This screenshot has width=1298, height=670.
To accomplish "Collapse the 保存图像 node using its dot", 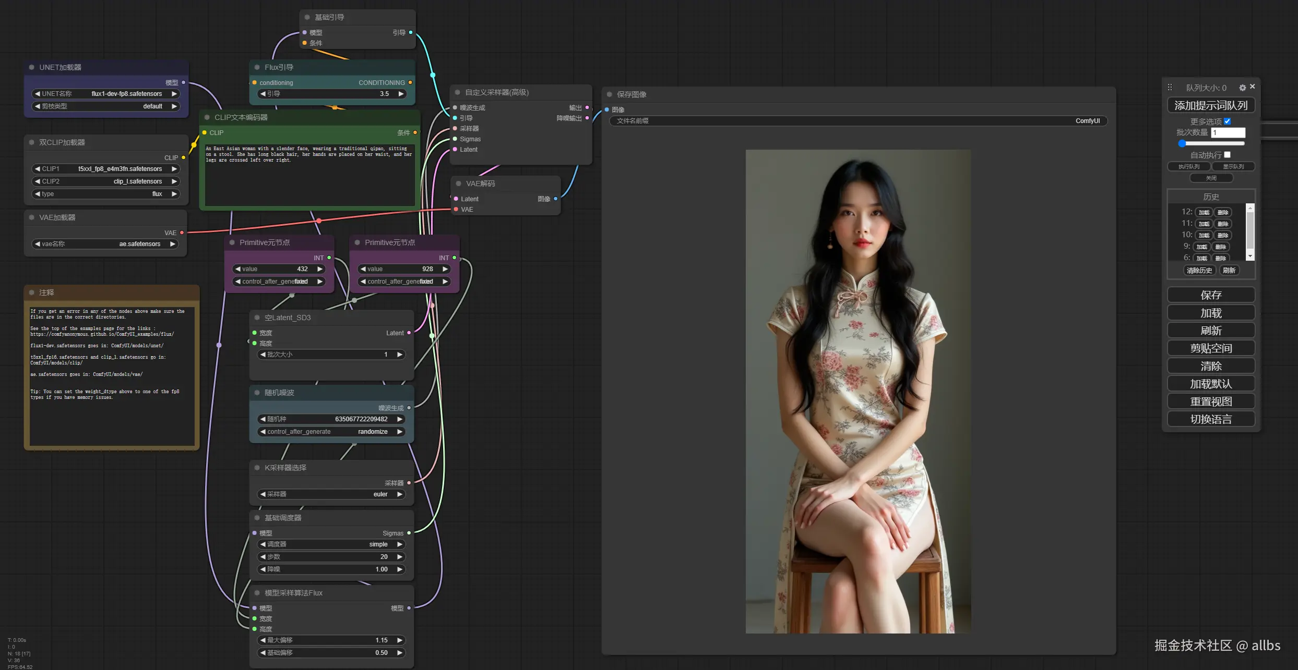I will click(609, 94).
